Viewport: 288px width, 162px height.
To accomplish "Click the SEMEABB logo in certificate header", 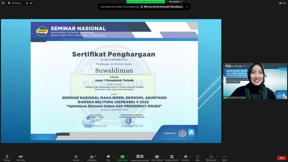I will pyautogui.click(x=42, y=31).
